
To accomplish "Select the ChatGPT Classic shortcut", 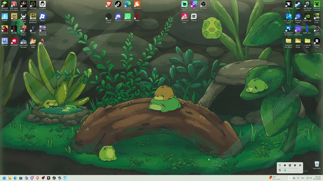I will coord(109,18).
